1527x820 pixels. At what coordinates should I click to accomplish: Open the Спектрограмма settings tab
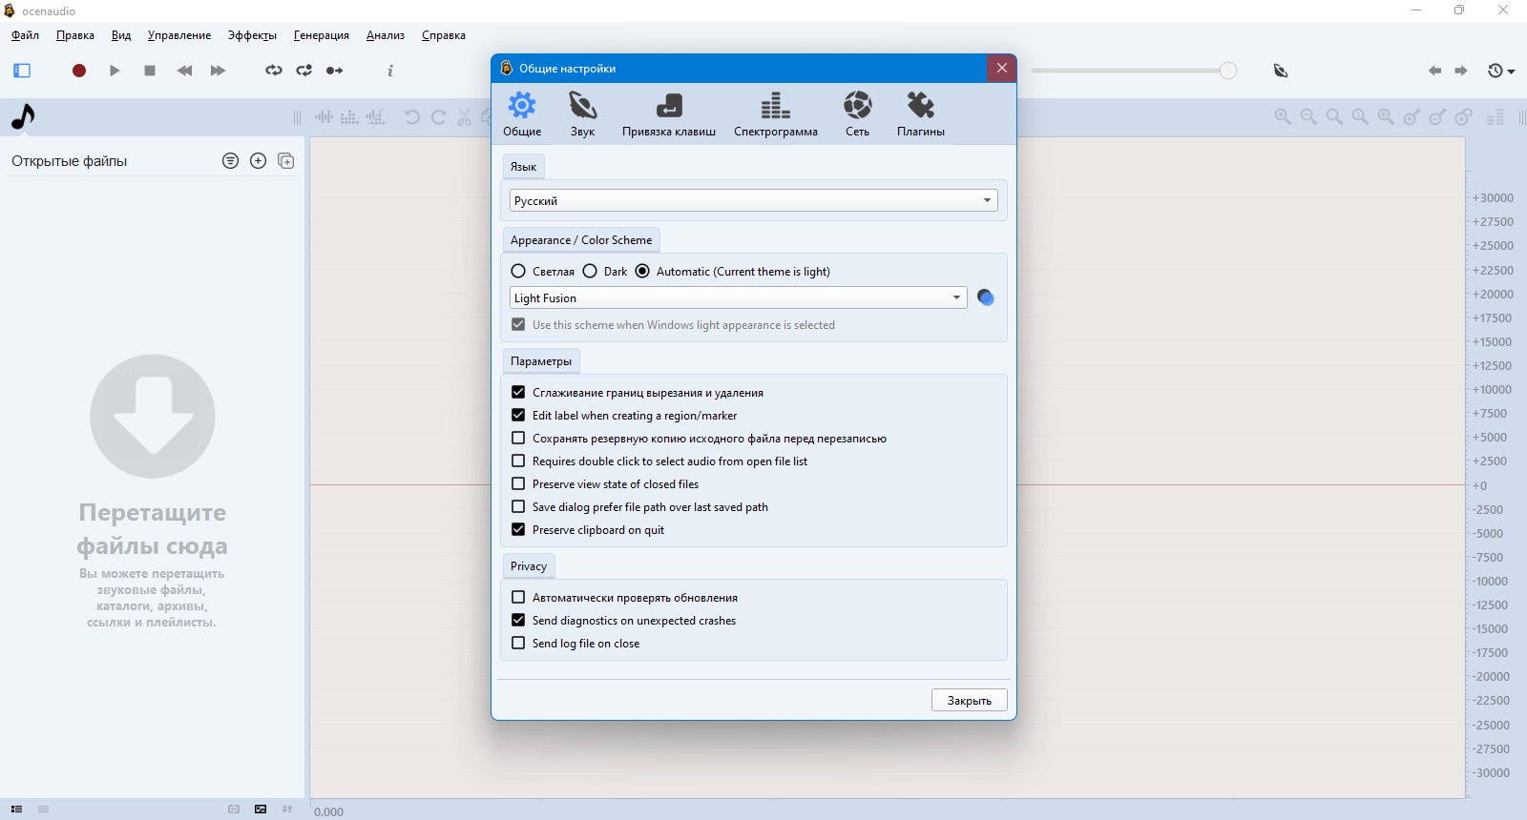click(x=775, y=113)
